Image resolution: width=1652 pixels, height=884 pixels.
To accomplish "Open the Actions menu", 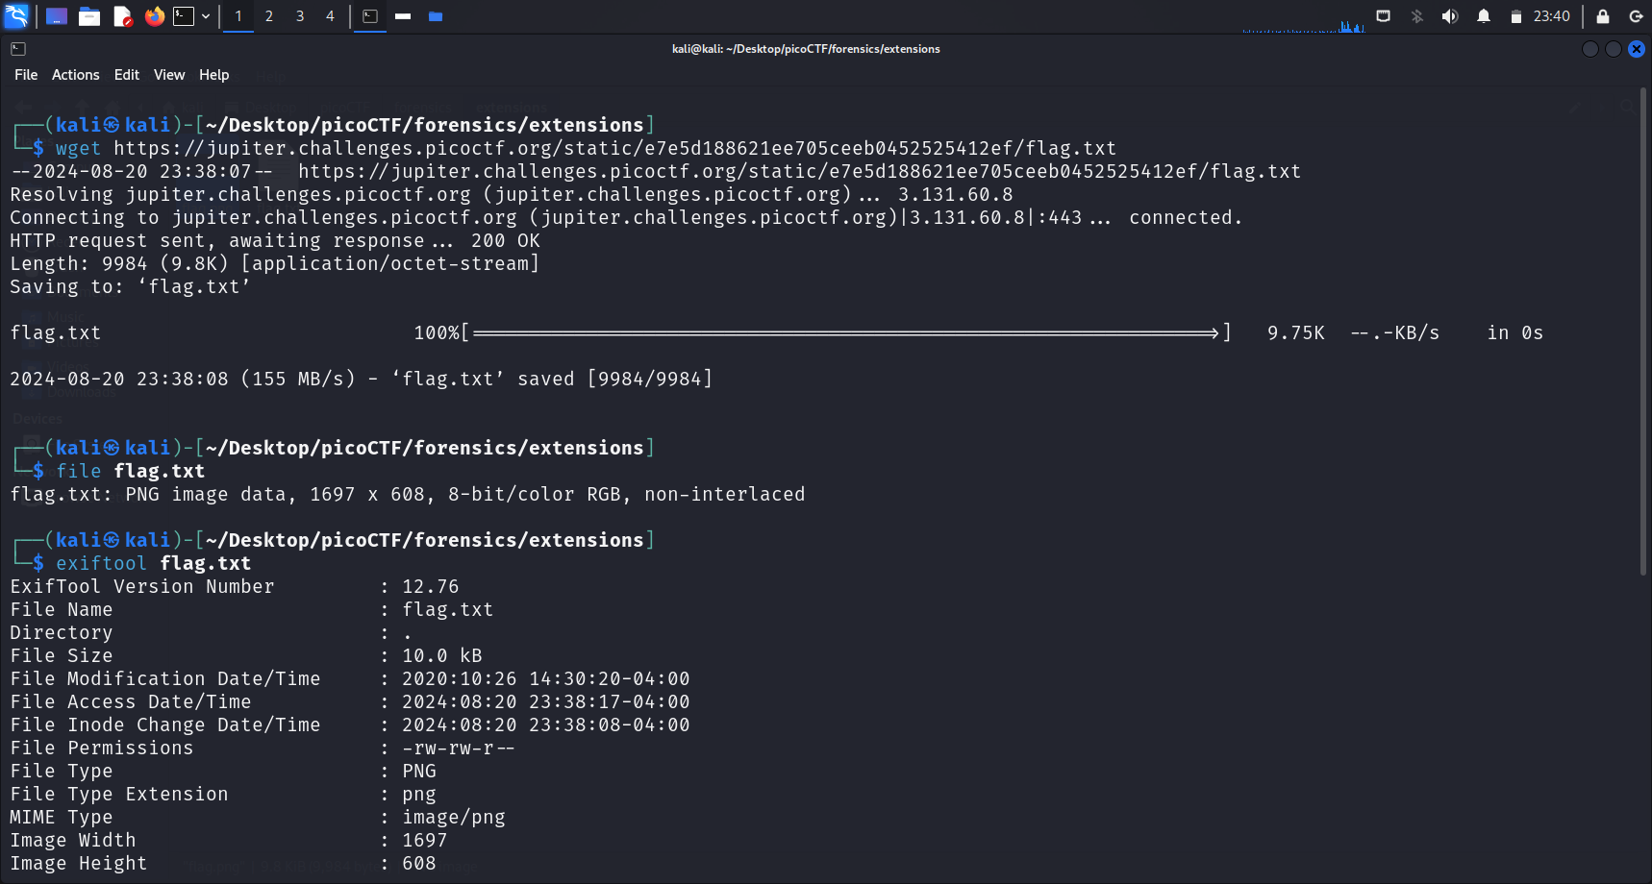I will coord(75,75).
